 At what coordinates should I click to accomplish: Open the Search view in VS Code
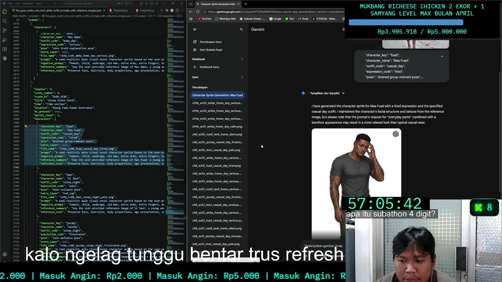(x=4, y=21)
